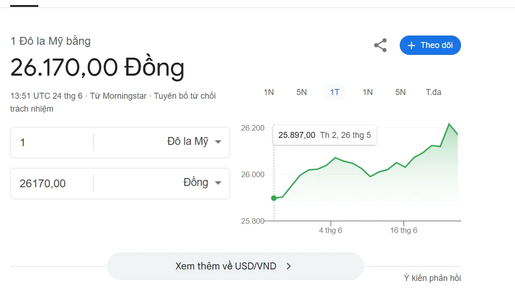Click the 16 thg 6 axis label
This screenshot has width=515, height=298.
tap(403, 230)
